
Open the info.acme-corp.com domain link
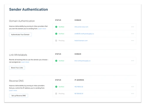pyautogui.click(x=81, y=27)
